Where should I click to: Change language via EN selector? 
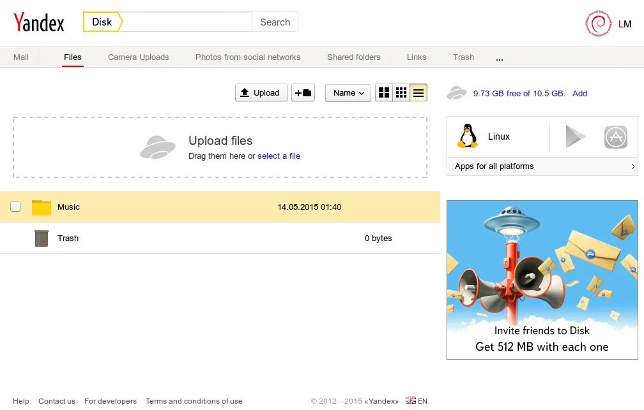423,401
